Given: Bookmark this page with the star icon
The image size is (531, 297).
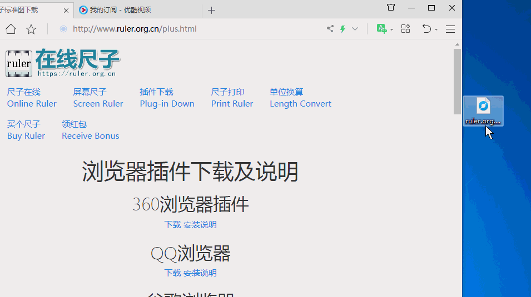Looking at the screenshot, I should [x=31, y=29].
